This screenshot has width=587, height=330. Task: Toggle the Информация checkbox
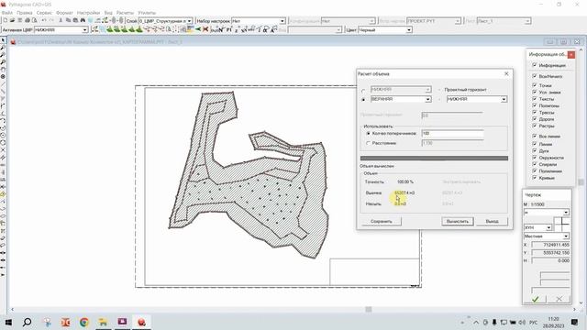point(534,65)
